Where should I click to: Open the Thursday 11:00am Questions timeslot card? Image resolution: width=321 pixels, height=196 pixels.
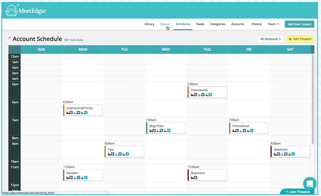point(207,175)
